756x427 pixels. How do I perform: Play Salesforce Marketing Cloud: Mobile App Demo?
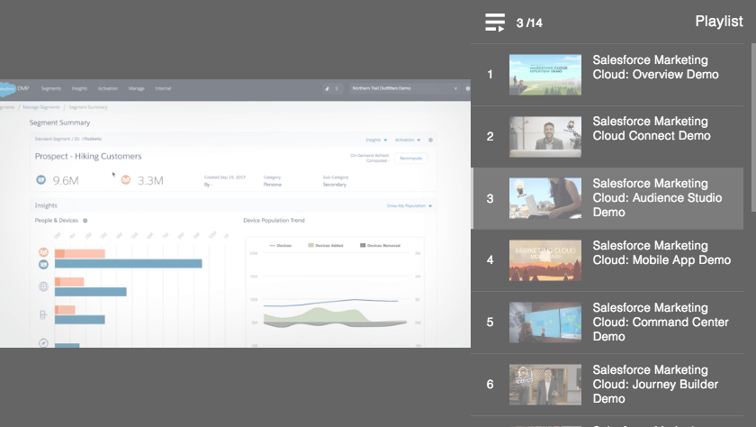pyautogui.click(x=661, y=253)
